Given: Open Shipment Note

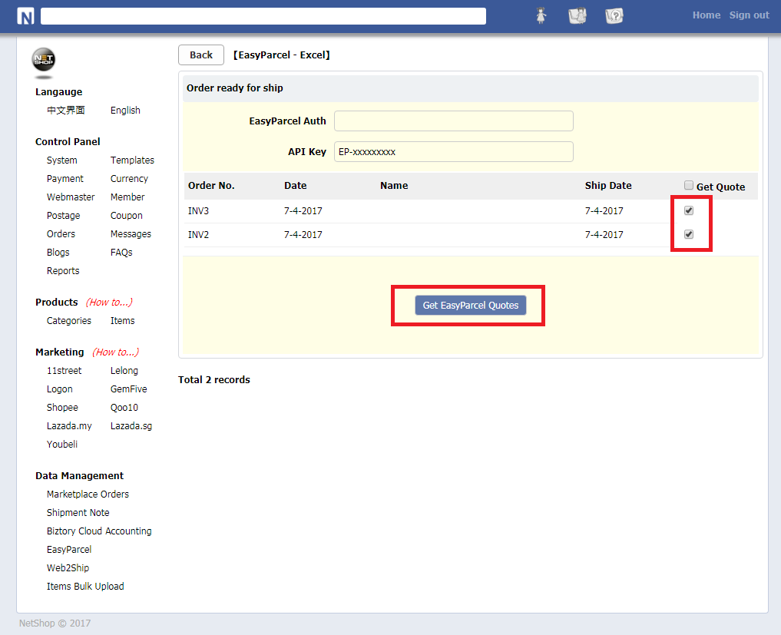Looking at the screenshot, I should click(x=78, y=512).
